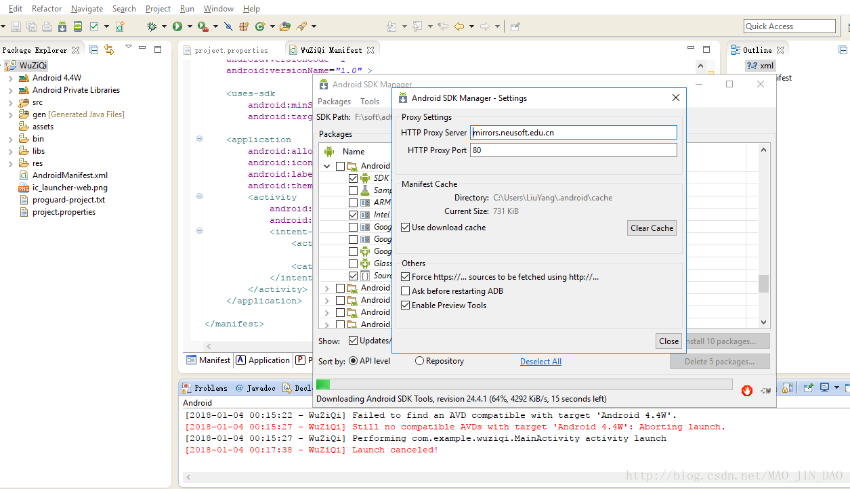Click the Save All toolbar icon
Viewport: 850px width, 489px height.
pyautogui.click(x=31, y=26)
